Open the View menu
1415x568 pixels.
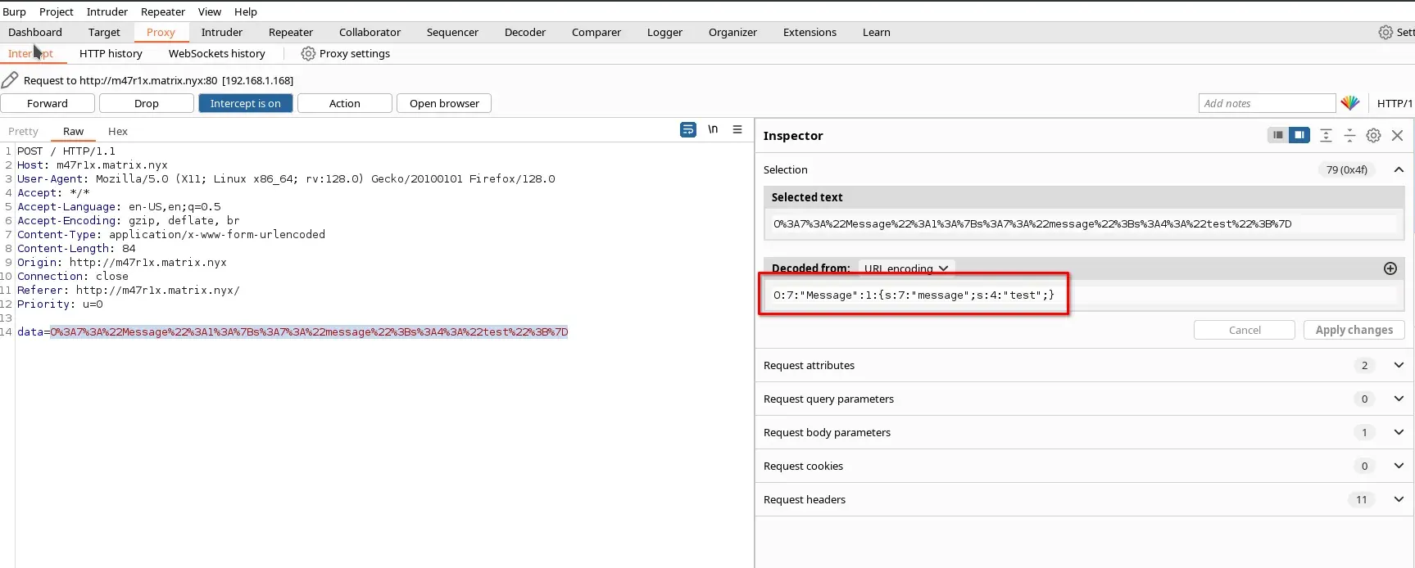pyautogui.click(x=210, y=11)
